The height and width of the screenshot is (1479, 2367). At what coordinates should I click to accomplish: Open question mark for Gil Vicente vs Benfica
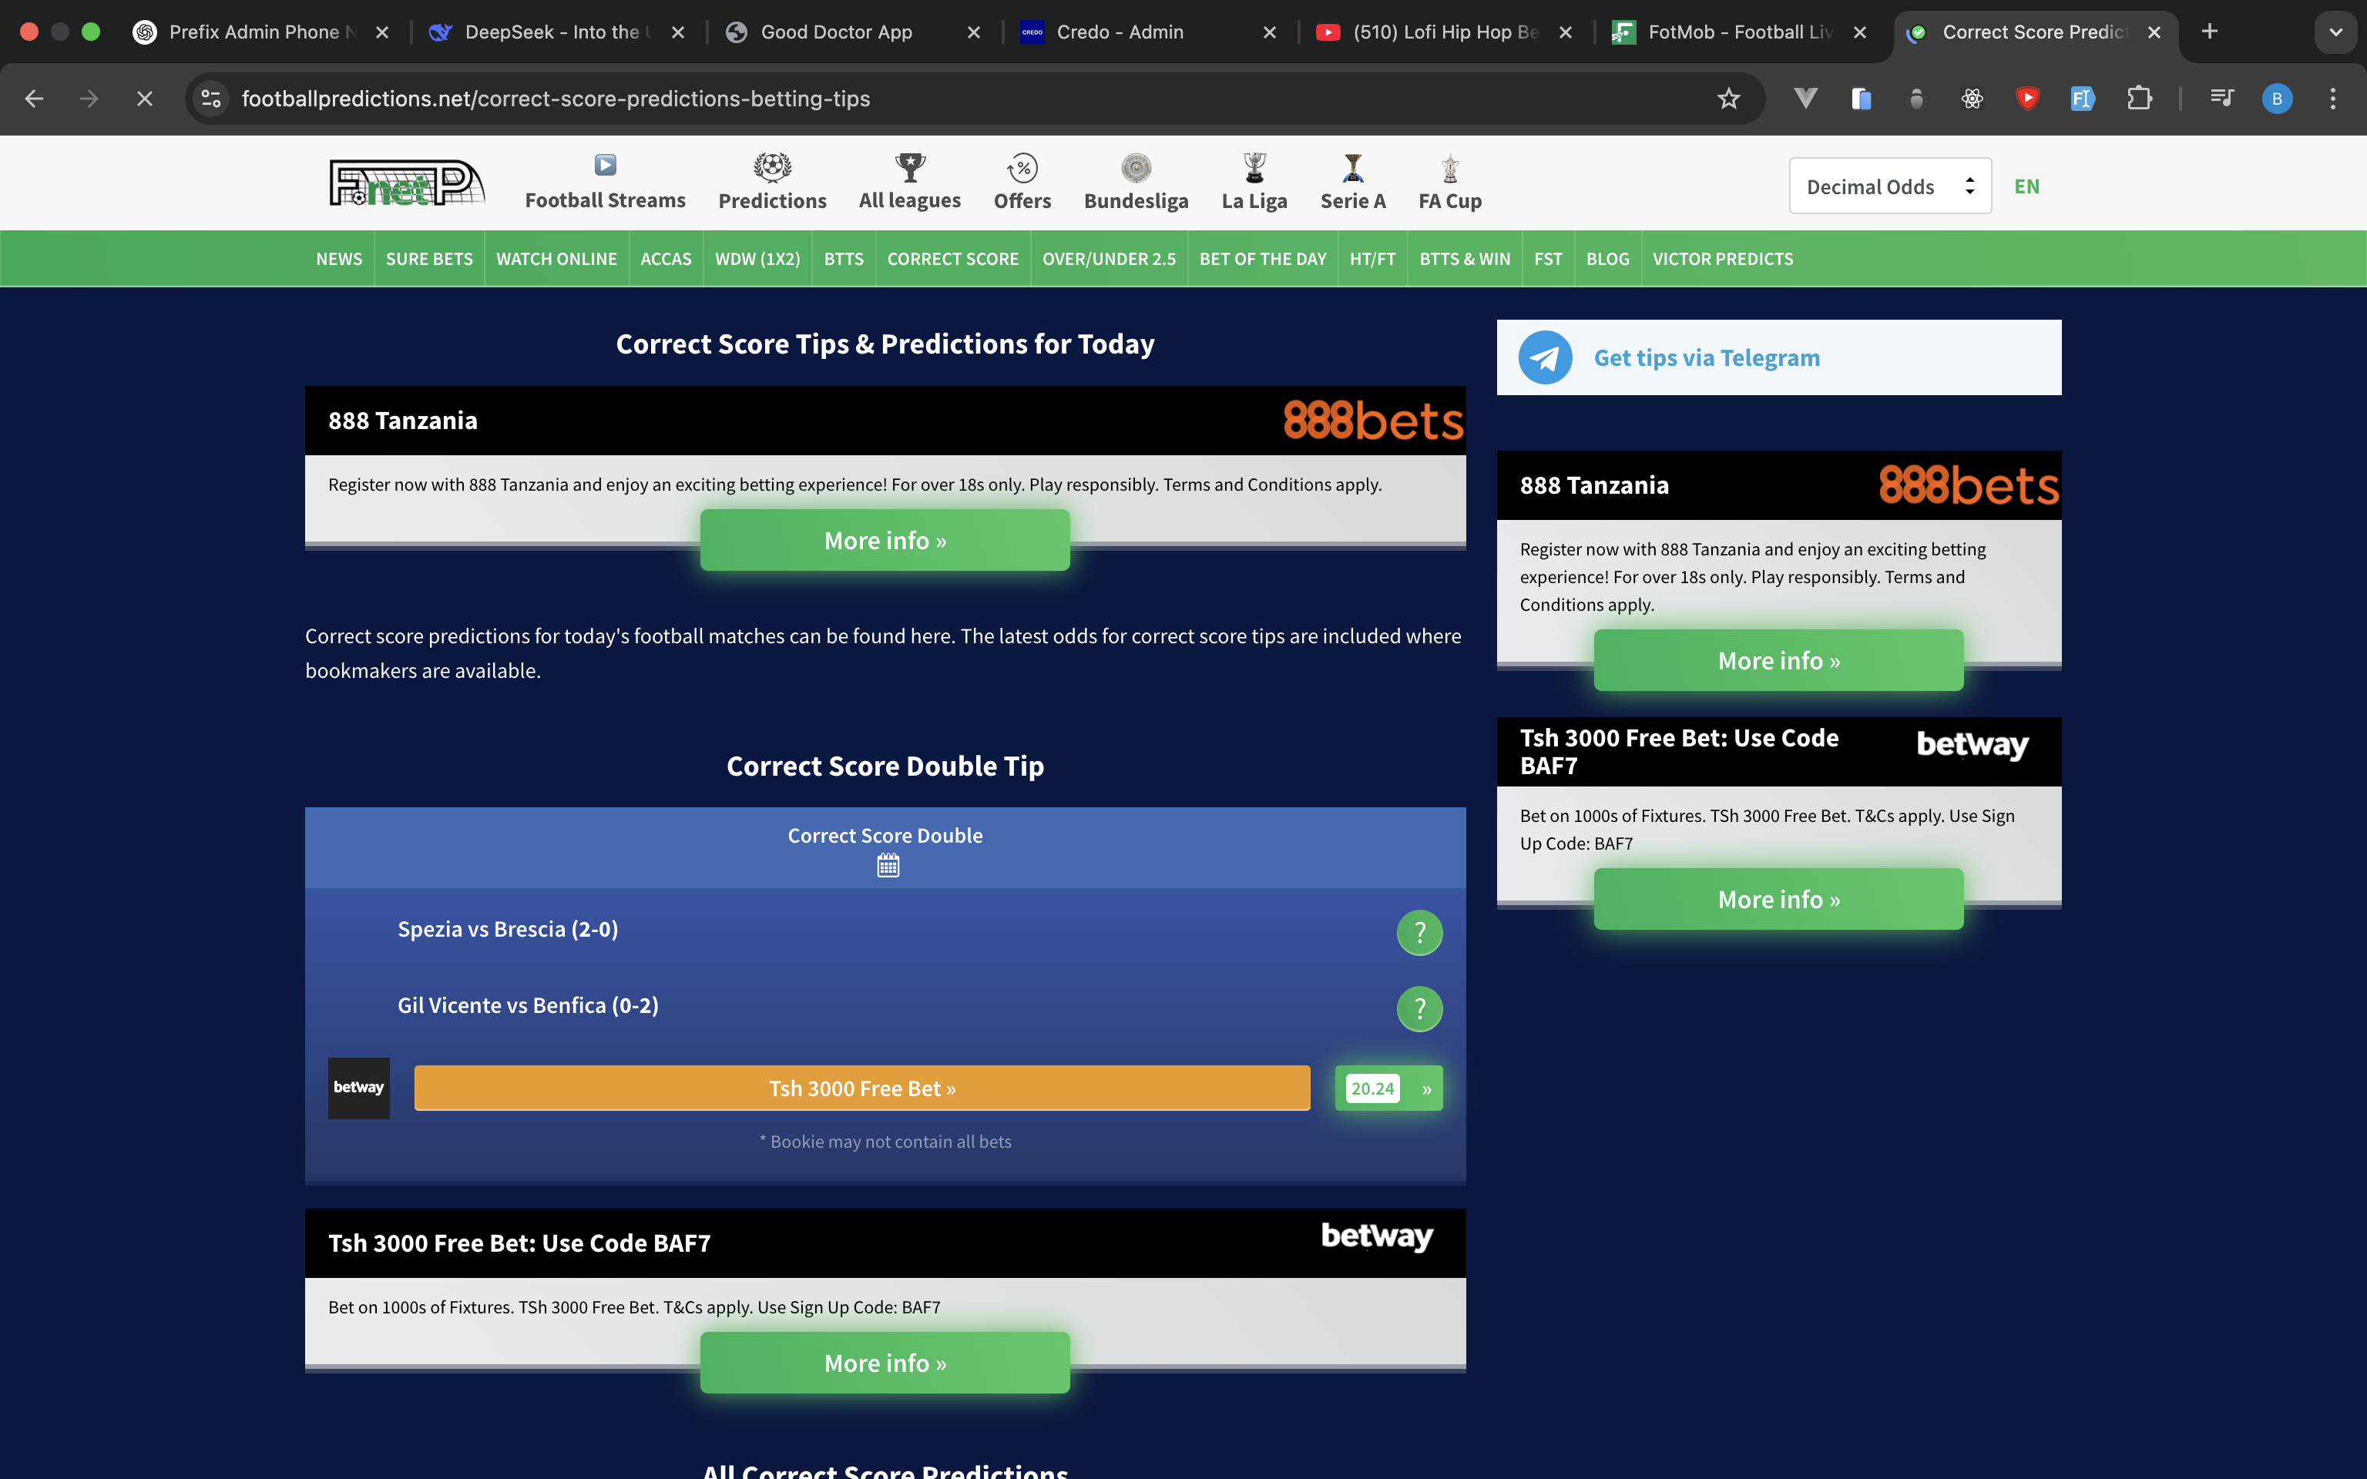tap(1419, 1008)
